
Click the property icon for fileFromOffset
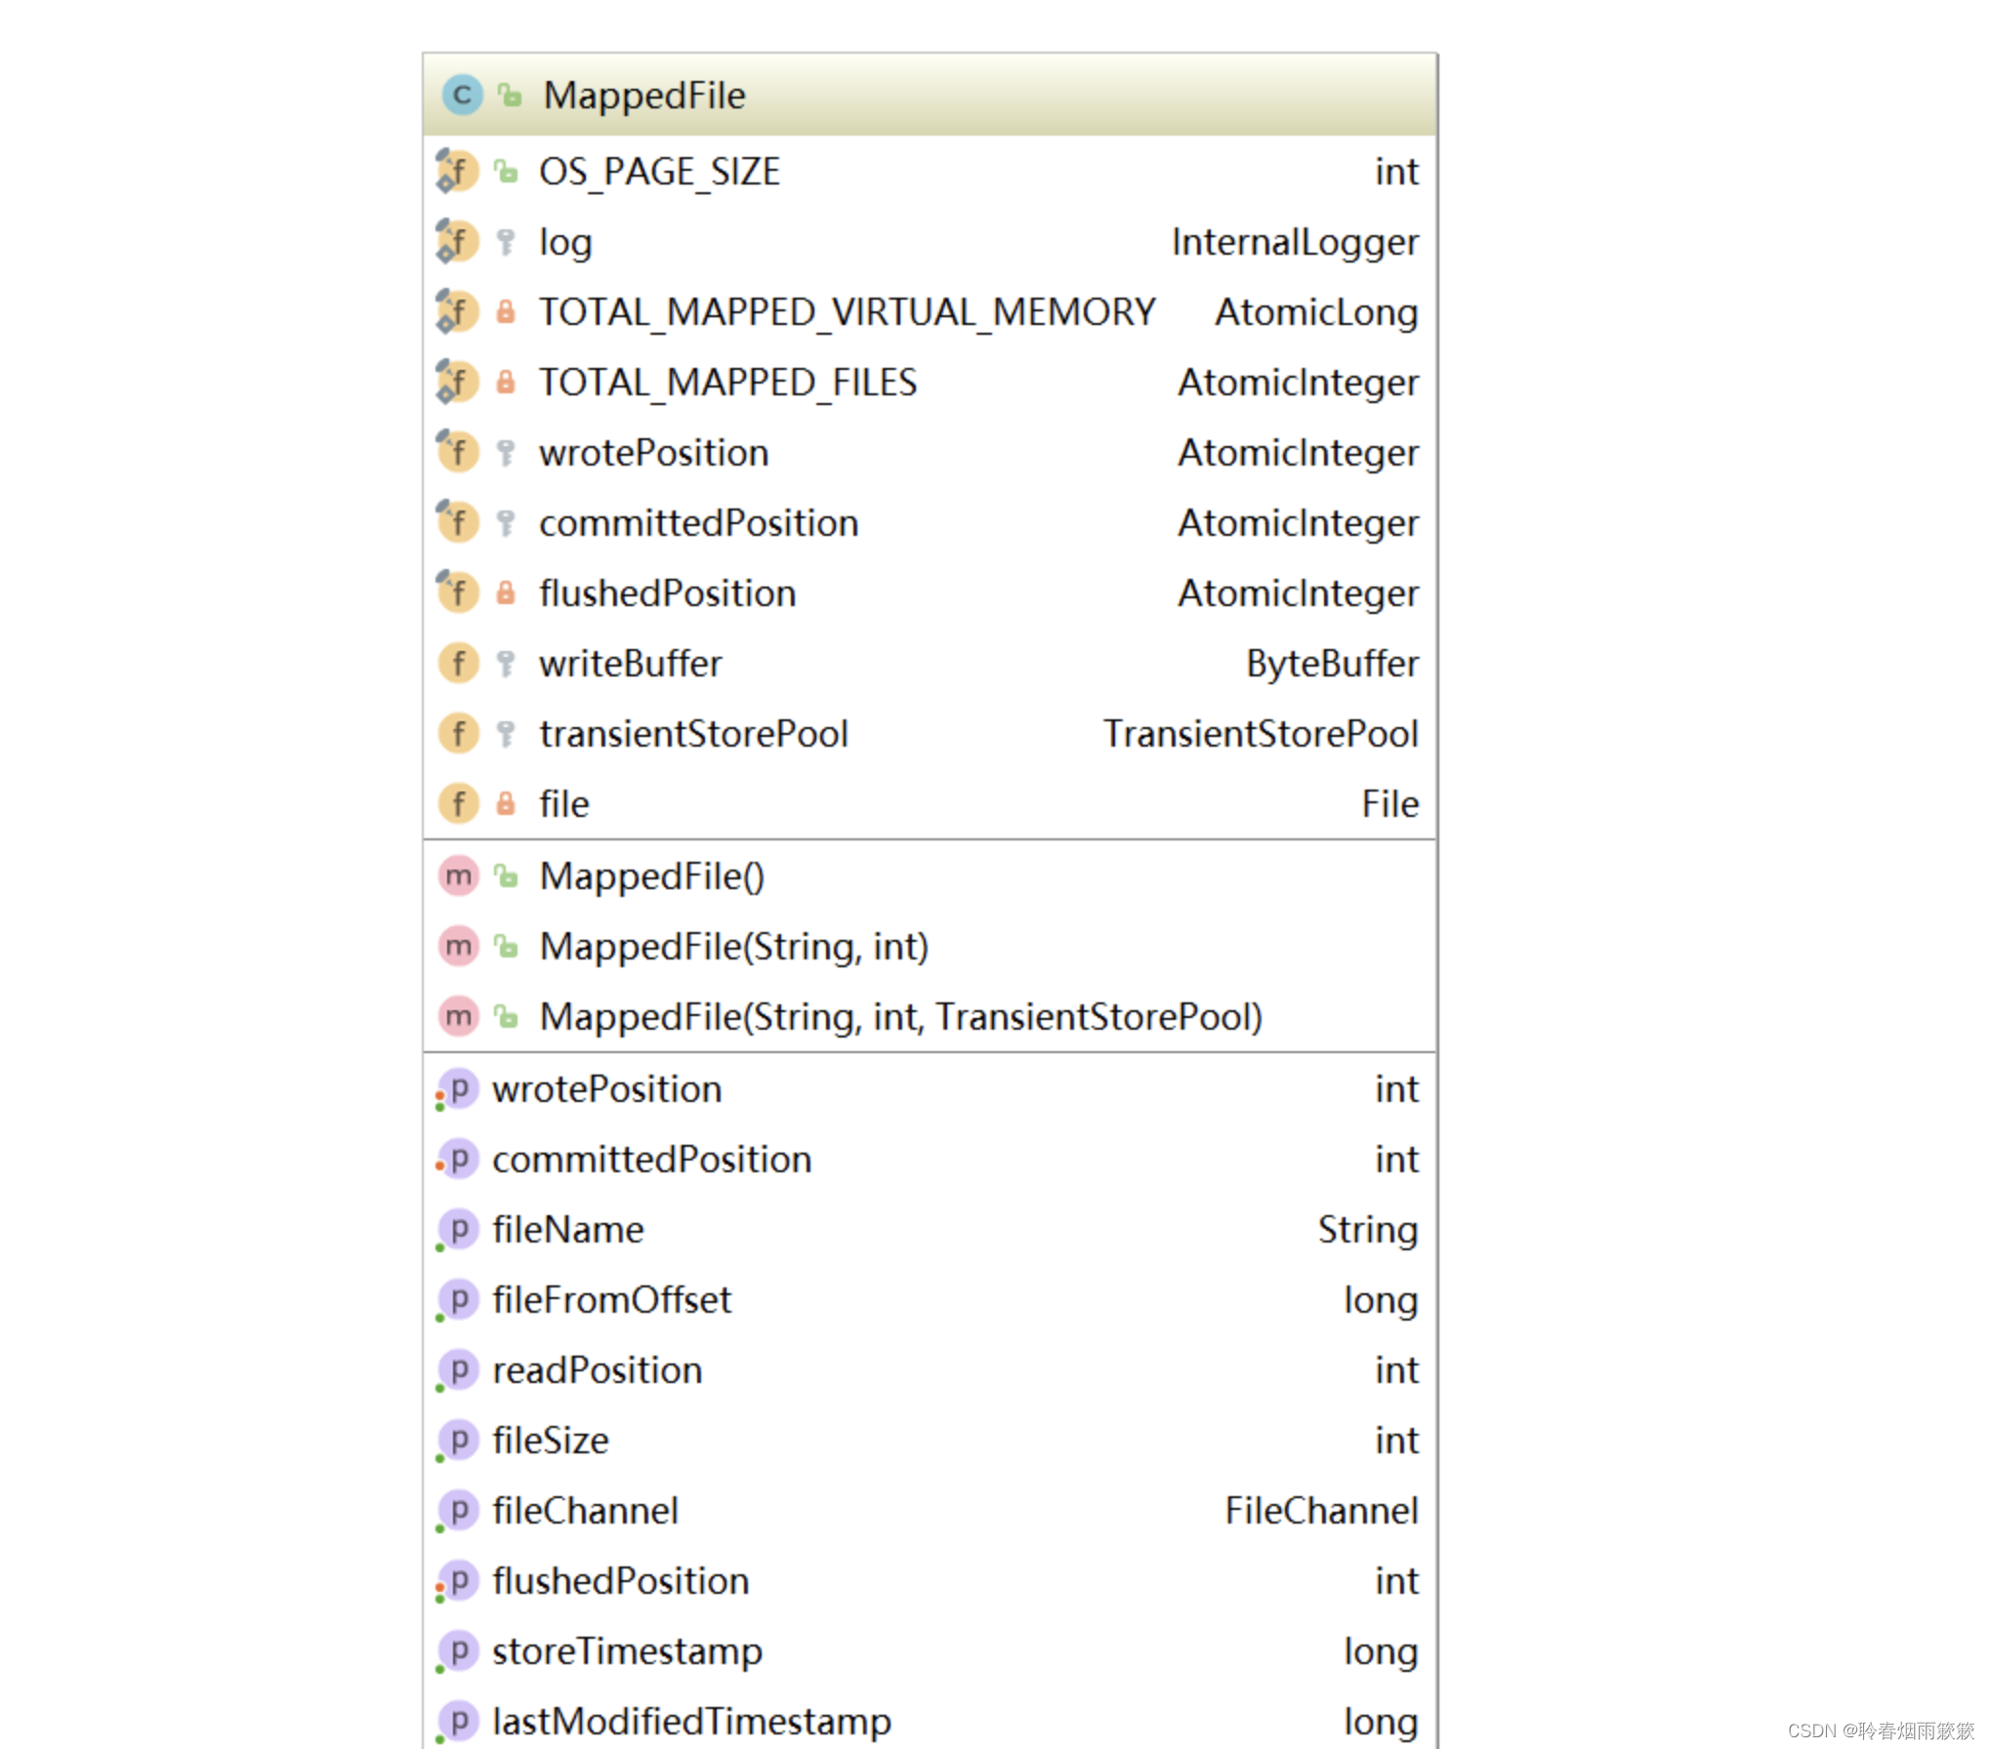(458, 1300)
